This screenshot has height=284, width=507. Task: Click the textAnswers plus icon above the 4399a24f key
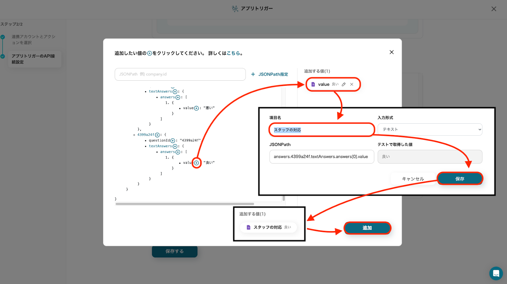[x=175, y=92]
